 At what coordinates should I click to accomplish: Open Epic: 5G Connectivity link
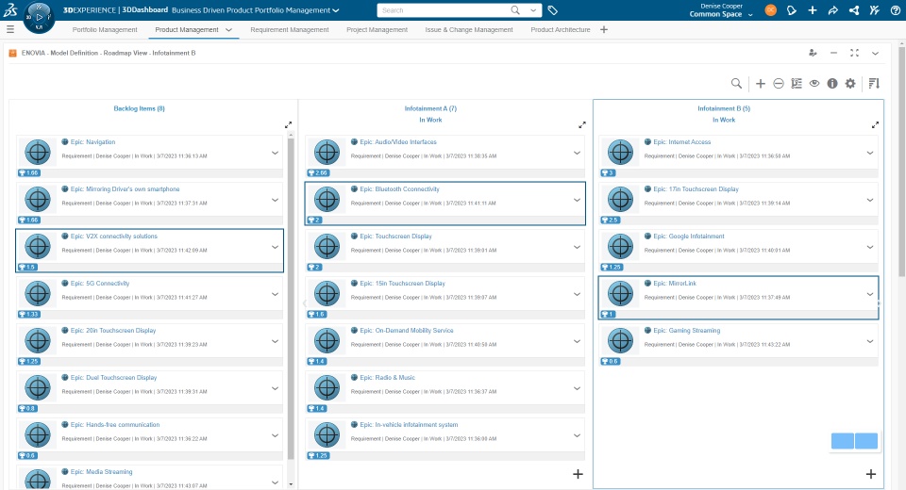click(100, 284)
